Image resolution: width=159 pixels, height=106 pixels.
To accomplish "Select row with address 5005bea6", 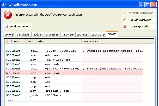I will (x=74, y=64).
